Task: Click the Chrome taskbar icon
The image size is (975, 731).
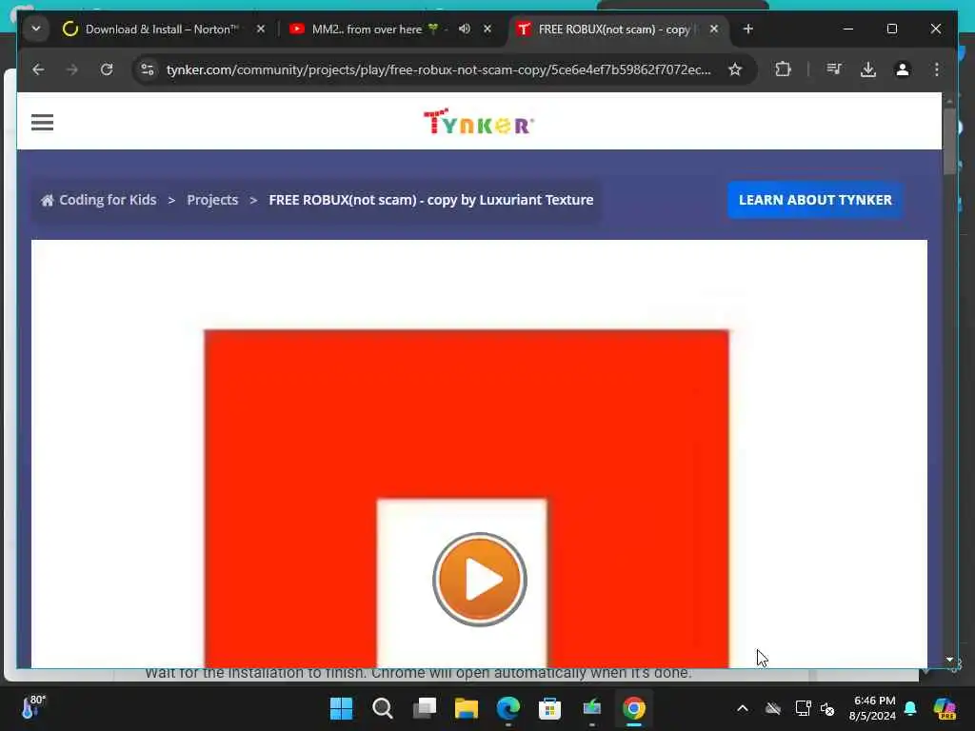Action: [x=633, y=708]
